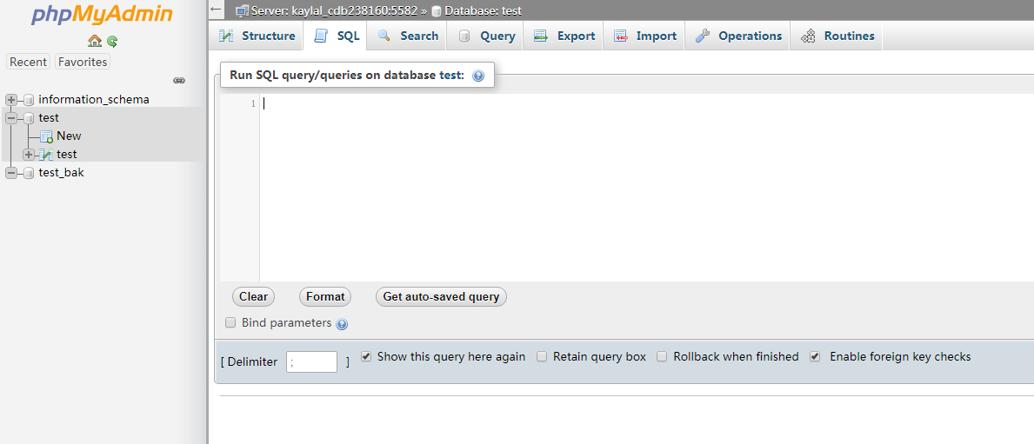Click the link chain icon in the sidebar
Viewport: 1034px width, 444px height.
[x=178, y=80]
